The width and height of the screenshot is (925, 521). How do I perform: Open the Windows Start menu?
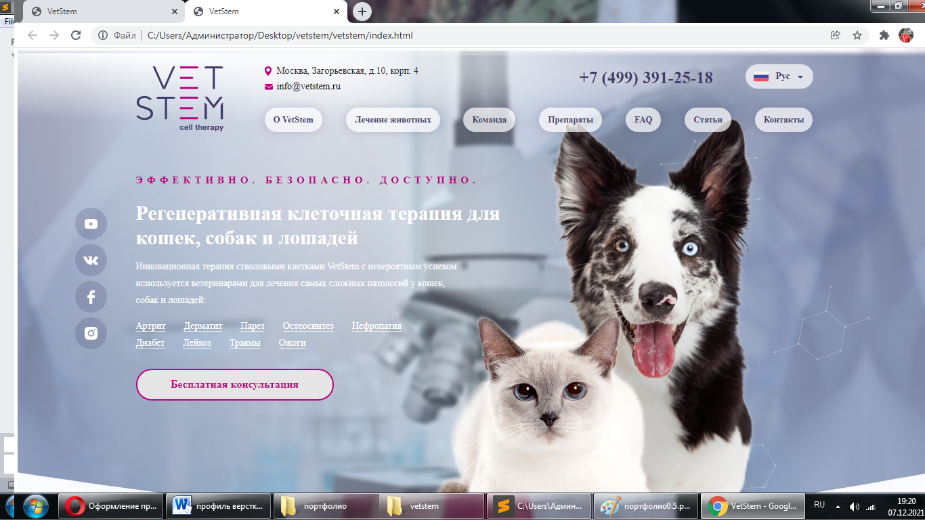click(x=35, y=505)
